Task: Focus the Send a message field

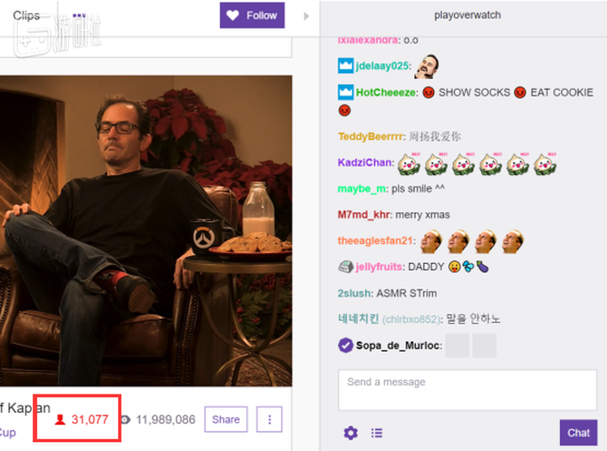Action: click(x=467, y=389)
